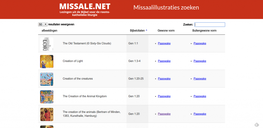Select the Creation of the creatures thumbnail
Screen dimensions: 263x128
(47, 79)
